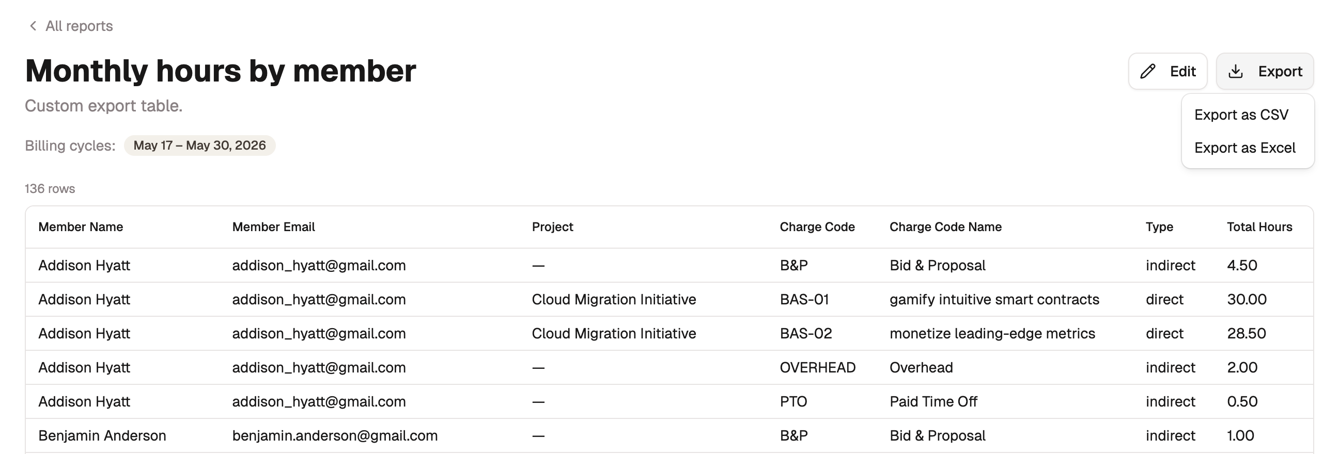This screenshot has width=1339, height=454.
Task: Click the Charge Code Name column header
Action: click(945, 226)
